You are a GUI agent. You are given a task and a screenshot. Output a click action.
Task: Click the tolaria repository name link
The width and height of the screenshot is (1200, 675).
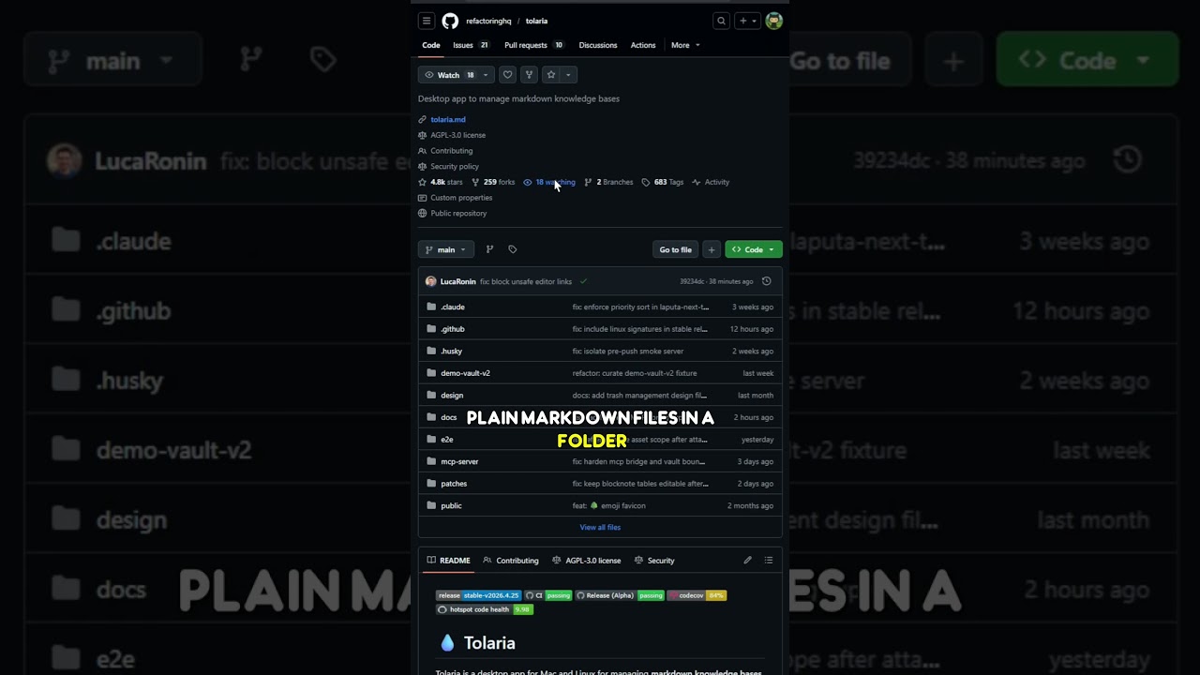click(x=536, y=21)
